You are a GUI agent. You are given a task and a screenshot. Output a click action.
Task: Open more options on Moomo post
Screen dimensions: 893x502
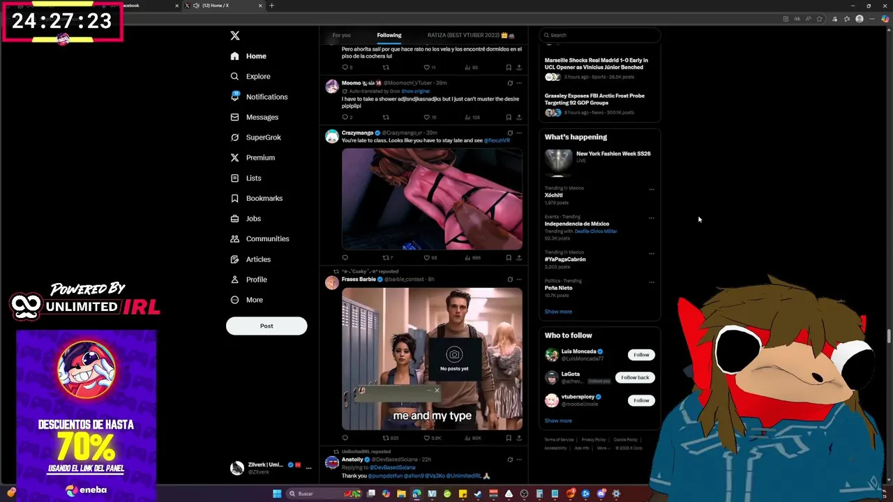(x=518, y=83)
